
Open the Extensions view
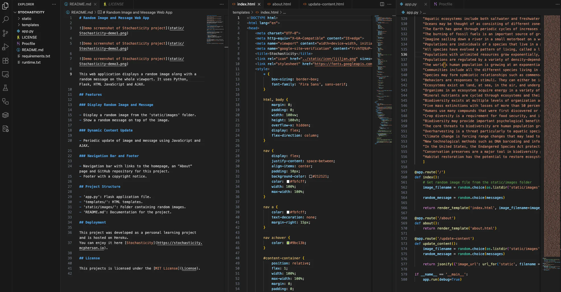pos(5,61)
